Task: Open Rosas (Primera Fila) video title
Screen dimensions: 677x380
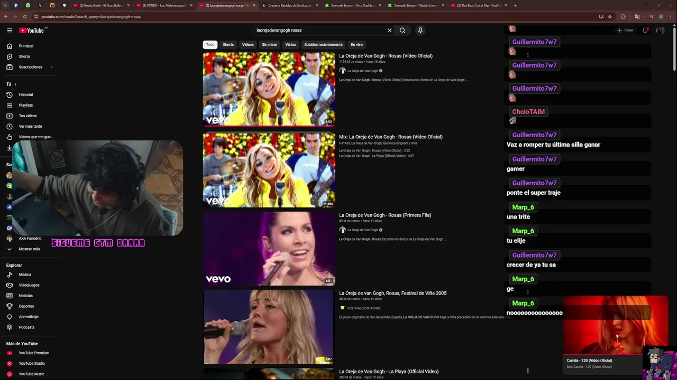Action: (385, 215)
